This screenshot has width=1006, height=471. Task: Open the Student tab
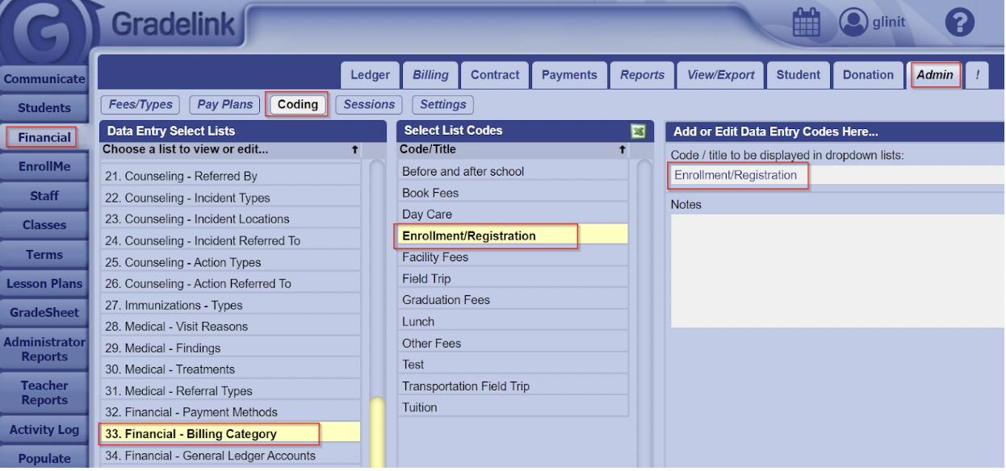(x=799, y=75)
